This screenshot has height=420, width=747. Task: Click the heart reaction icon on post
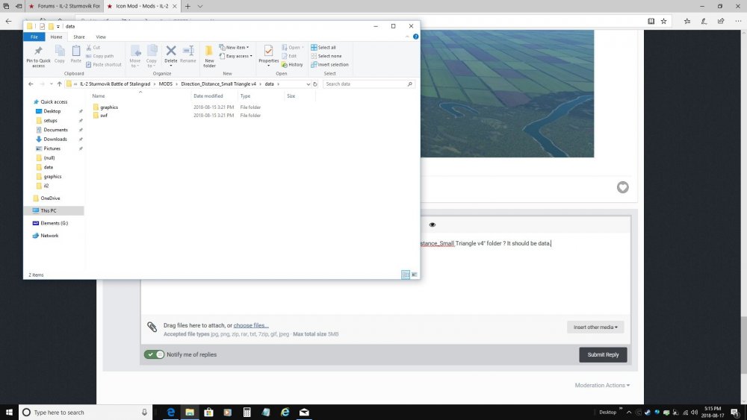(x=622, y=187)
